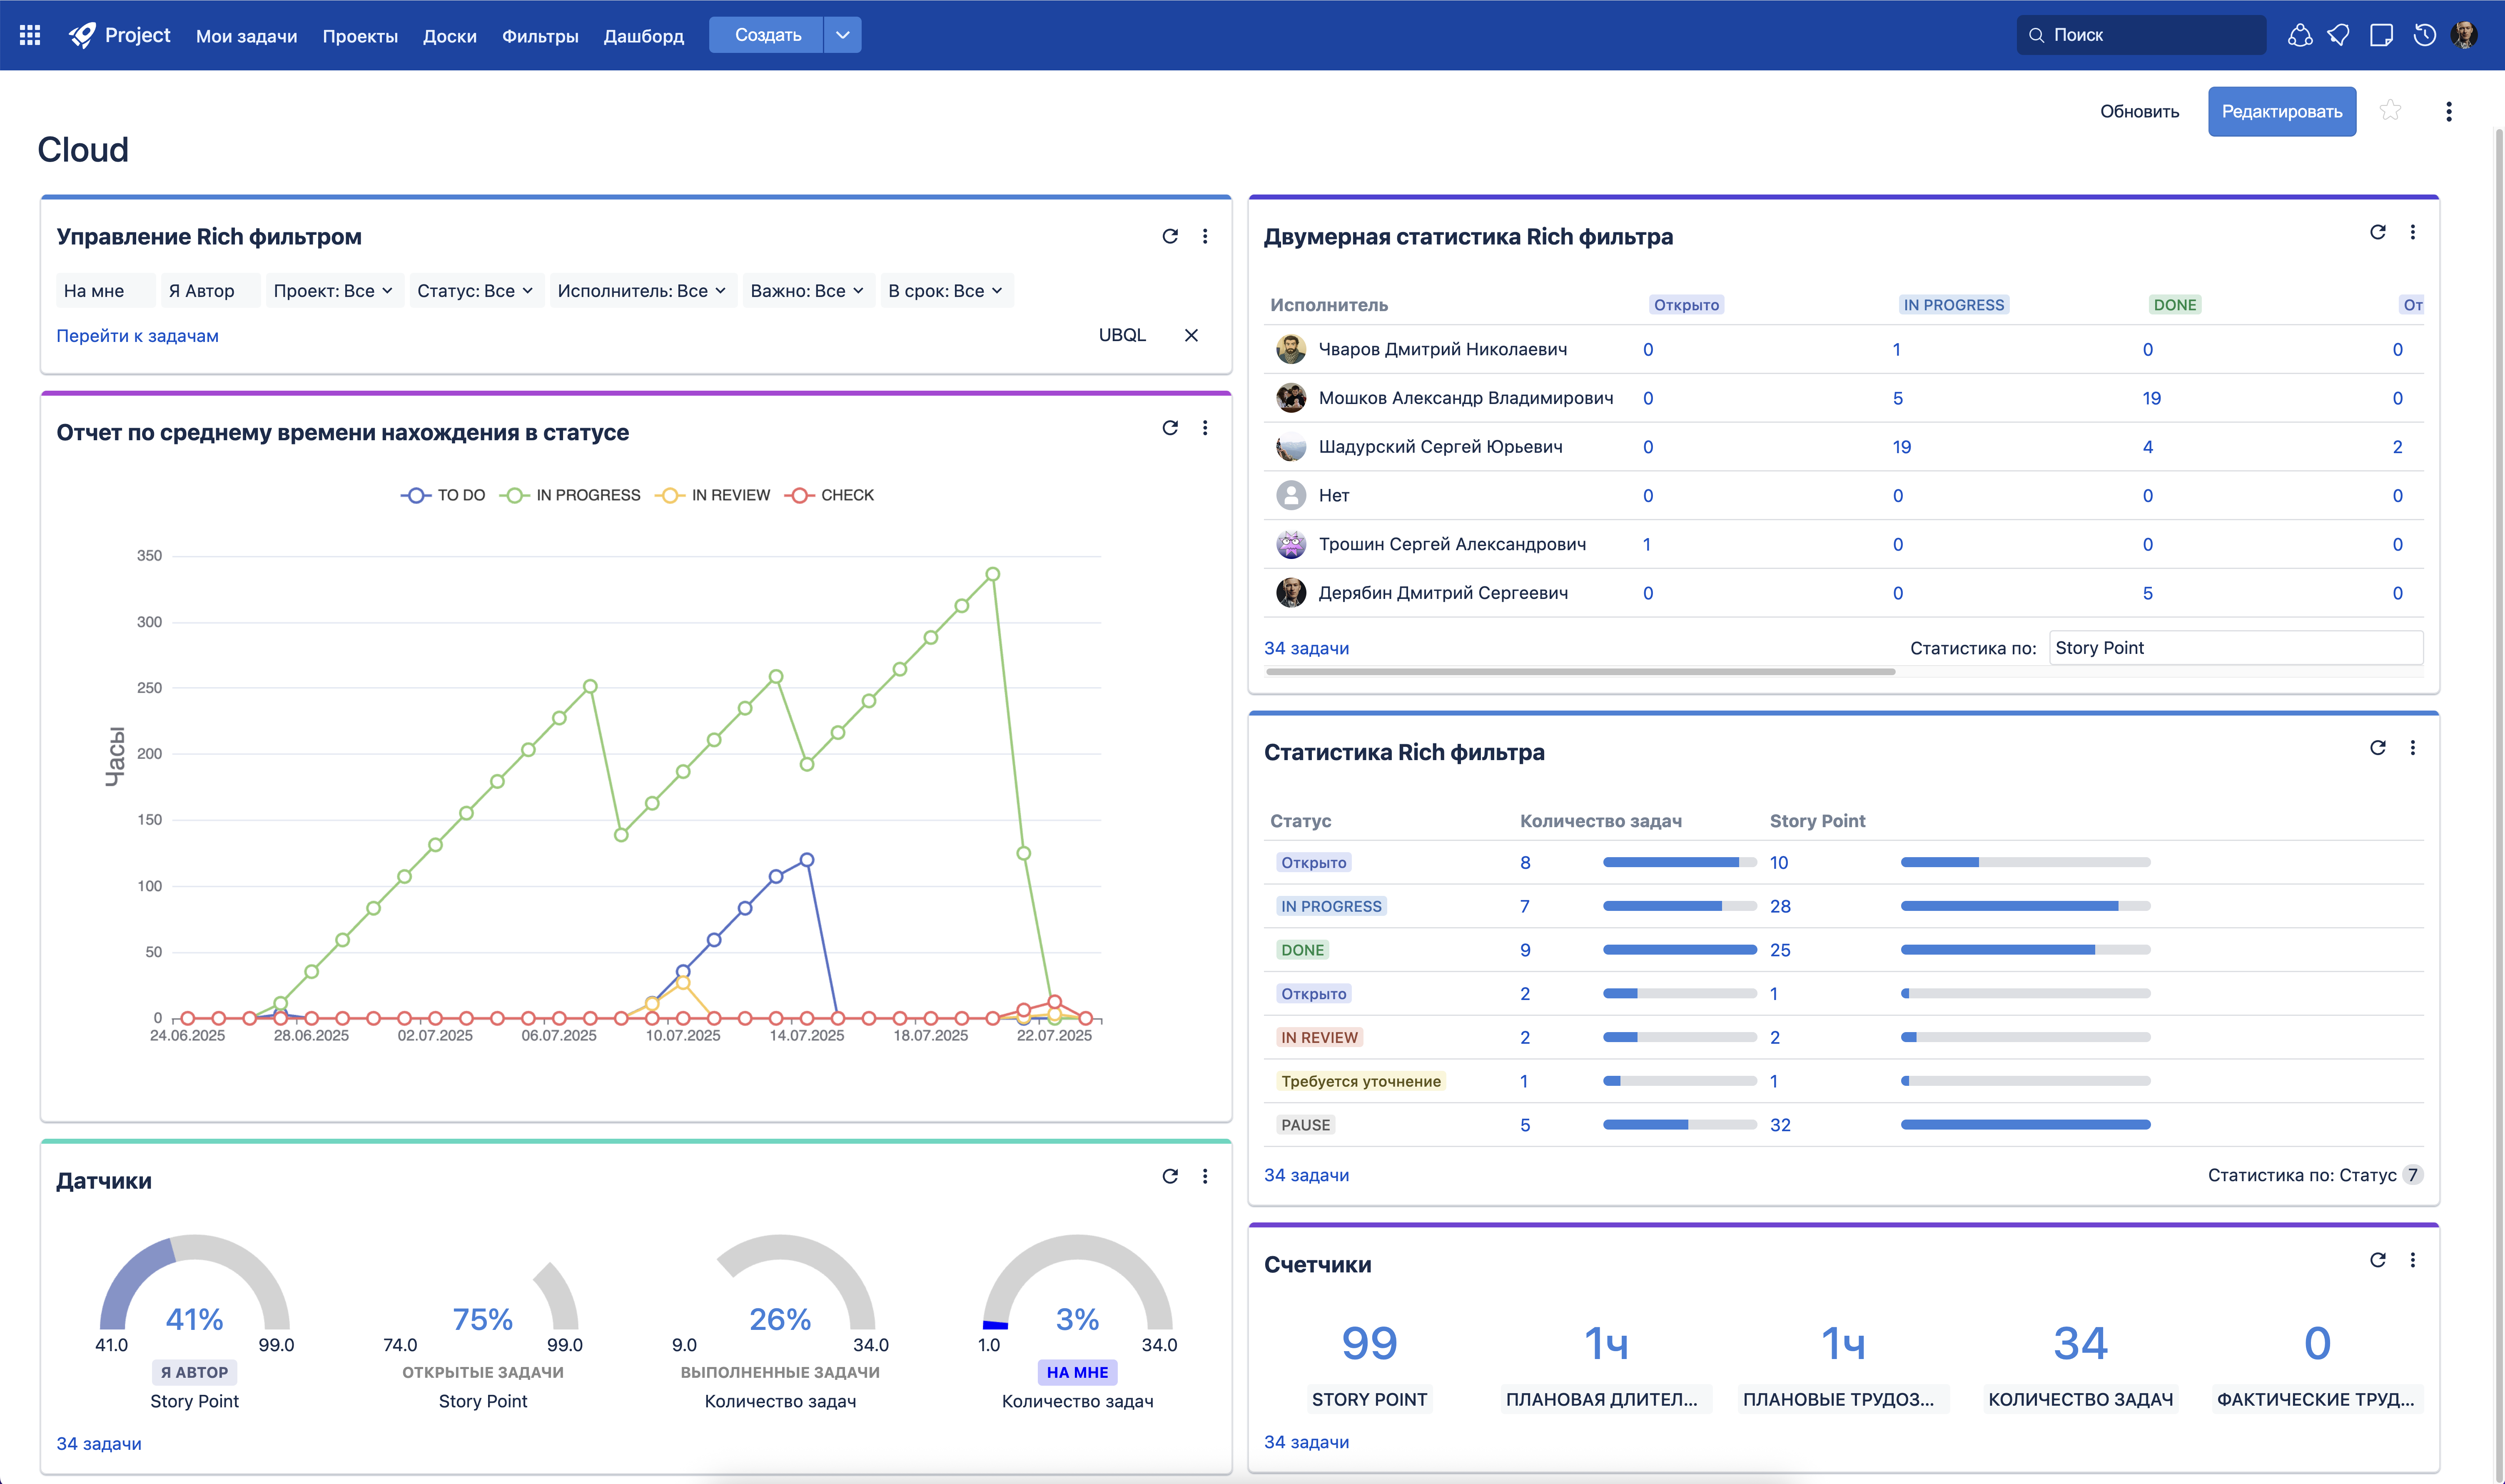Open the app switcher grid icon
2505x1484 pixels.
(x=30, y=35)
